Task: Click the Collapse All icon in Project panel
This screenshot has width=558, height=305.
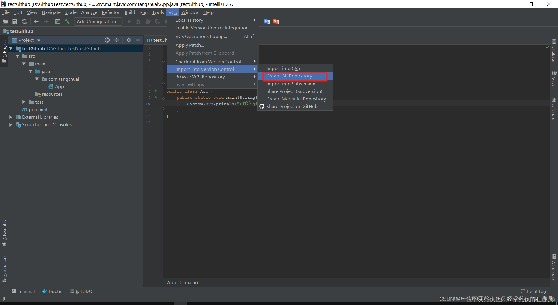Action: (x=117, y=40)
